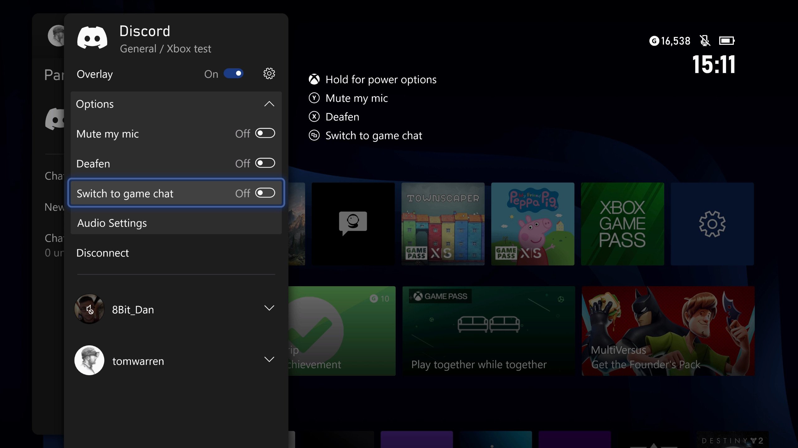
Task: Click the mute mic Y button icon
Action: point(315,98)
